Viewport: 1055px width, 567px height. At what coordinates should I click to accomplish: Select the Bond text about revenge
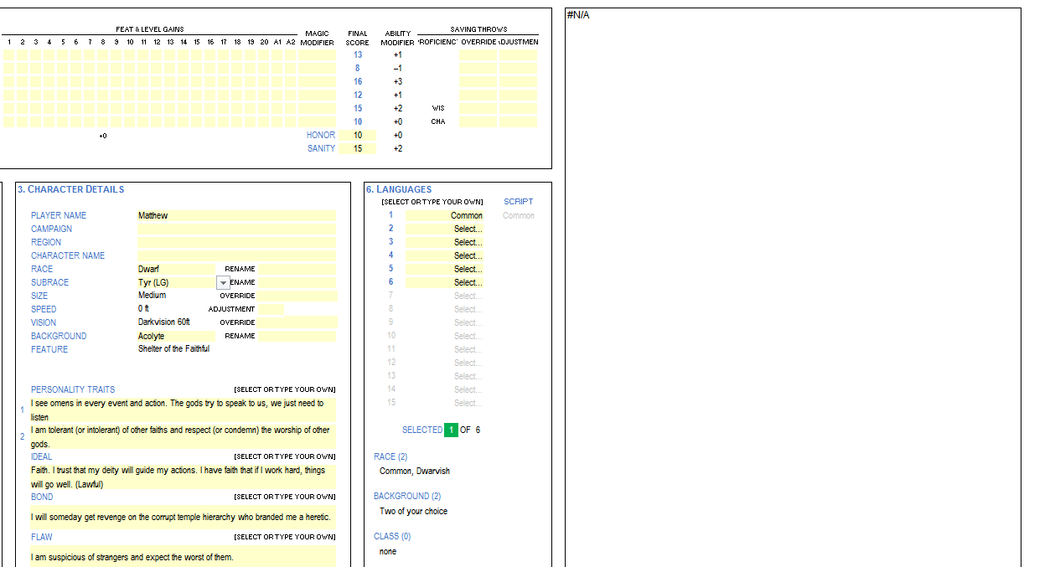[x=183, y=517]
